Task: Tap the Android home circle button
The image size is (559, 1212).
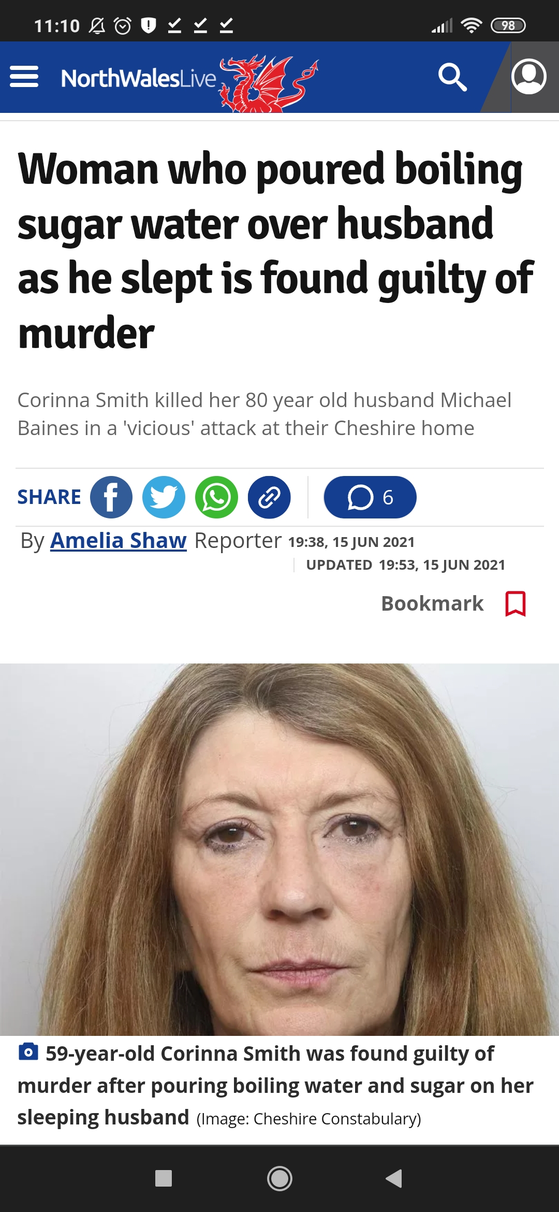Action: (279, 1178)
